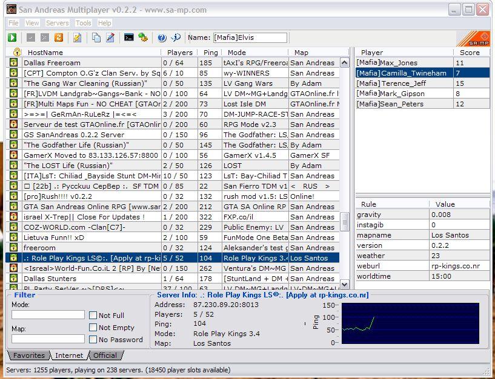Switch to the Internet tab
This screenshot has height=379, width=495.
[69, 355]
